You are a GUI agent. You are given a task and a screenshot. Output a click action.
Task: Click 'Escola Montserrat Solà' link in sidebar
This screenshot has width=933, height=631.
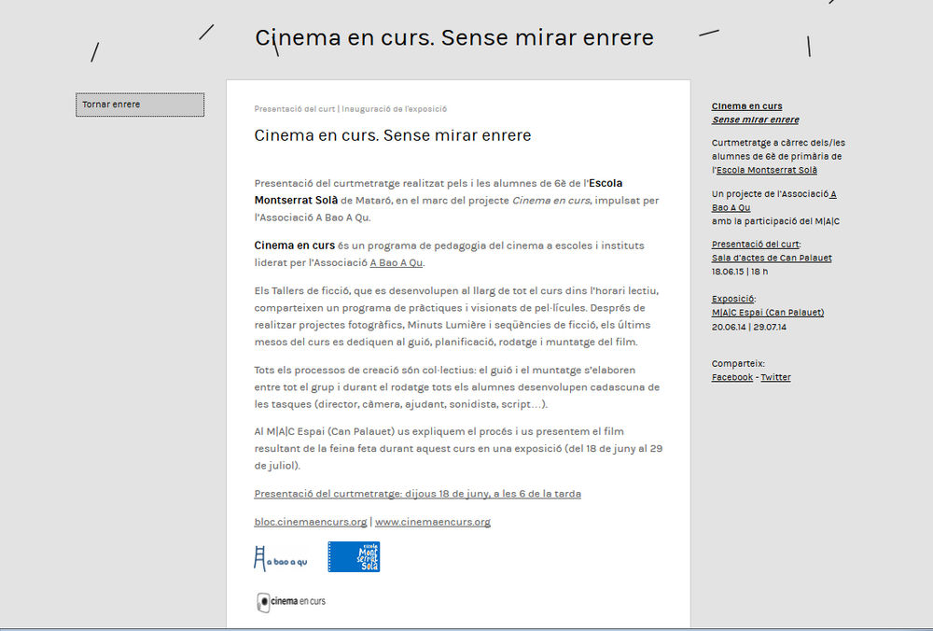pyautogui.click(x=766, y=170)
